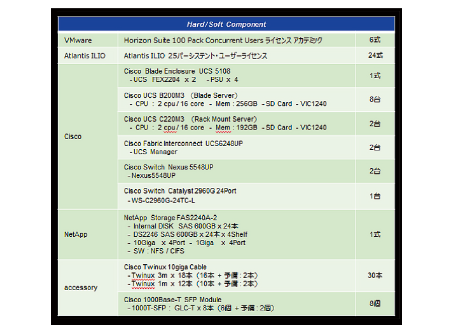
Task: Select the Horizon Suite 100 Pack text
Action: point(223,40)
